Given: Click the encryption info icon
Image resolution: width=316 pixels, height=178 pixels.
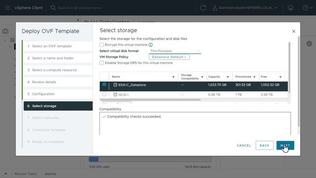Looking at the screenshot, I should point(151,45).
